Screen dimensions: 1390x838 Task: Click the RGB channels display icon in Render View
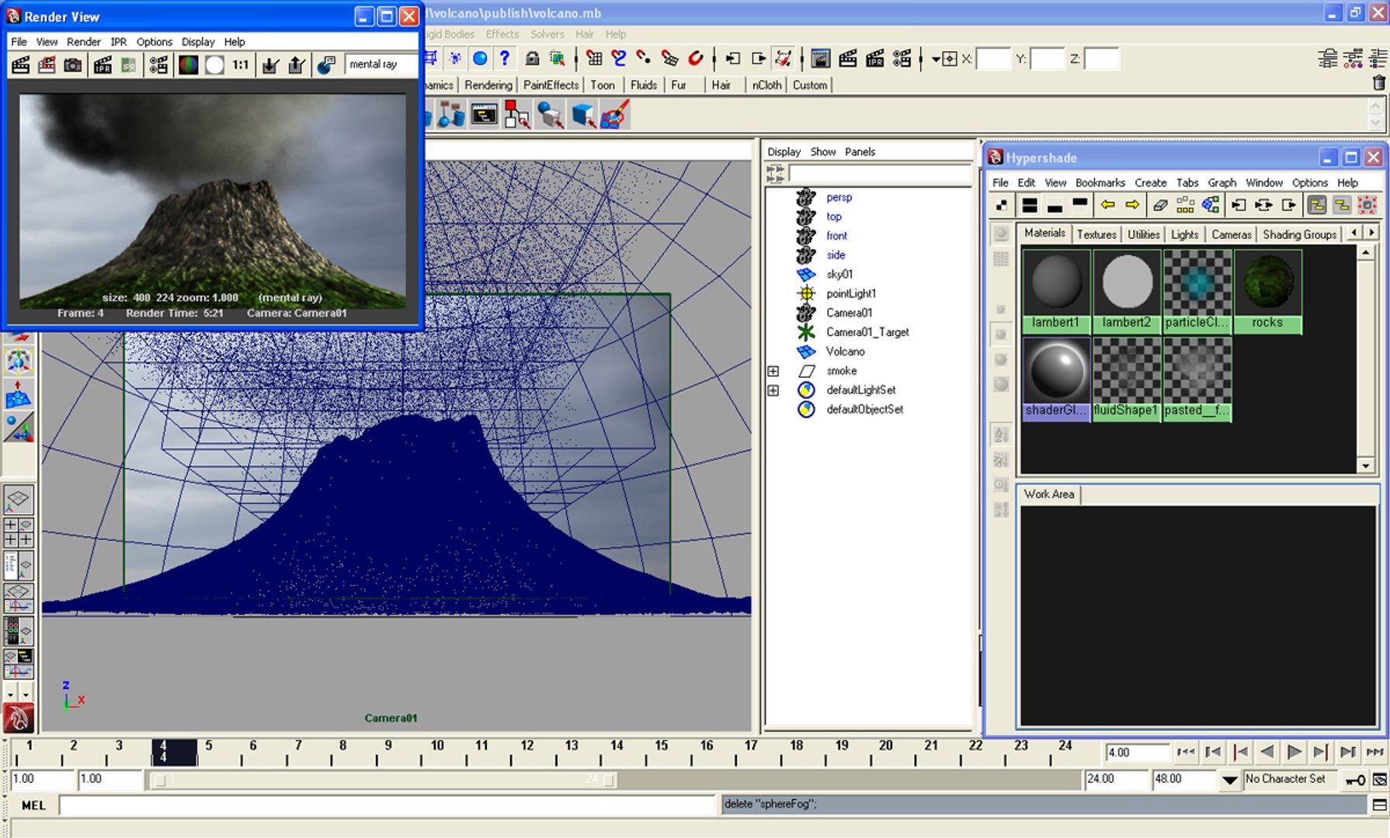[189, 65]
